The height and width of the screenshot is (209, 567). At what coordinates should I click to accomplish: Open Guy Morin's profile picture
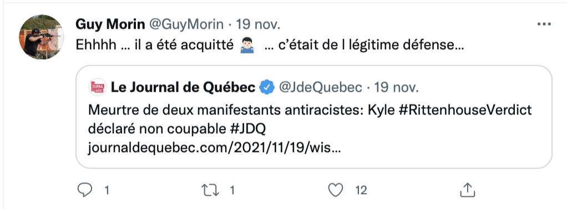tap(42, 36)
